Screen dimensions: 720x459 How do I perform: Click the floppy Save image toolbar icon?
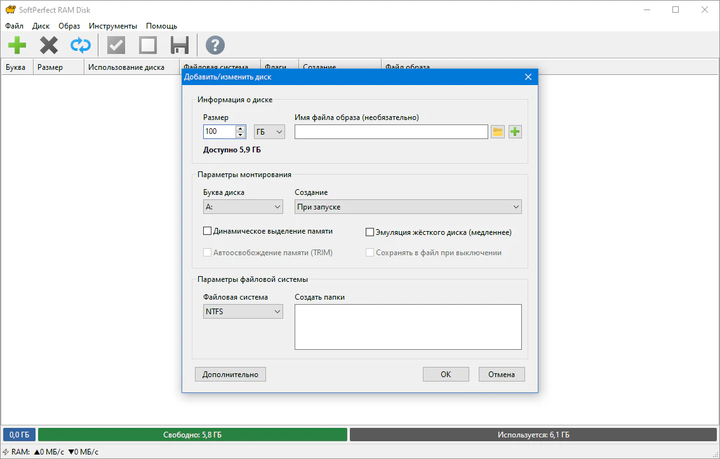click(180, 45)
